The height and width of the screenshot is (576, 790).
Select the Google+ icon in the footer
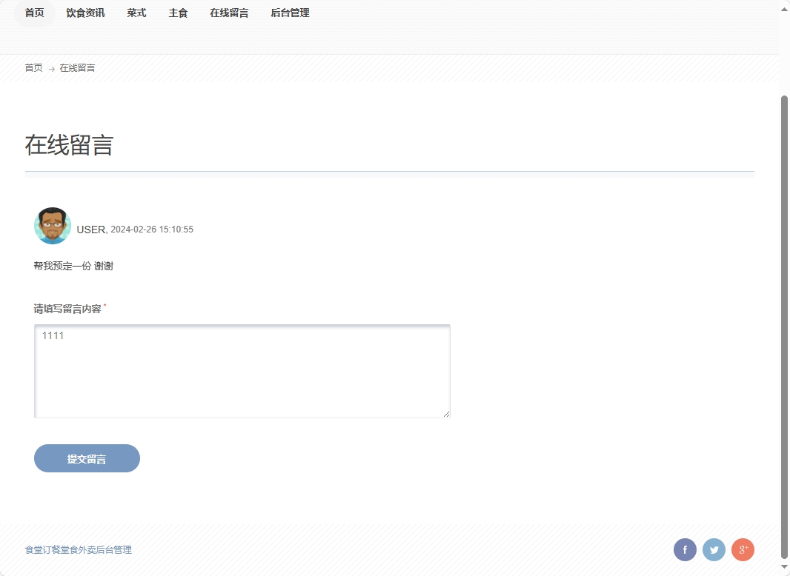pos(742,549)
